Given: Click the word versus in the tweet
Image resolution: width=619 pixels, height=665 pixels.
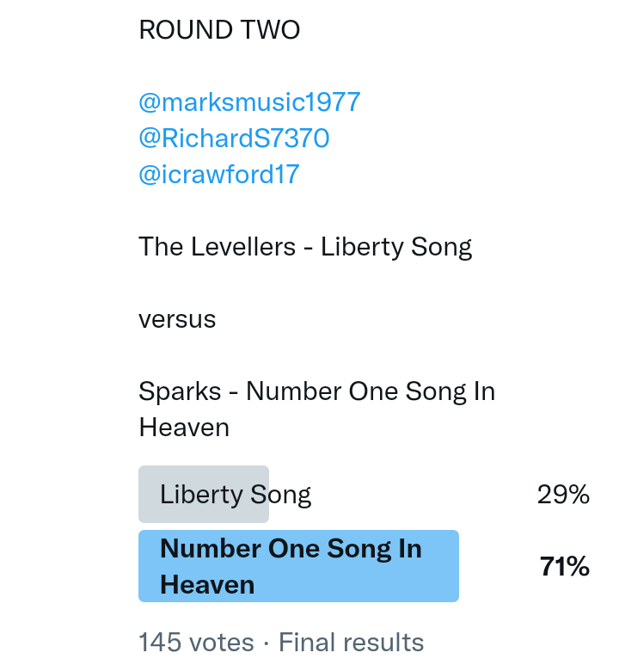Looking at the screenshot, I should (177, 320).
